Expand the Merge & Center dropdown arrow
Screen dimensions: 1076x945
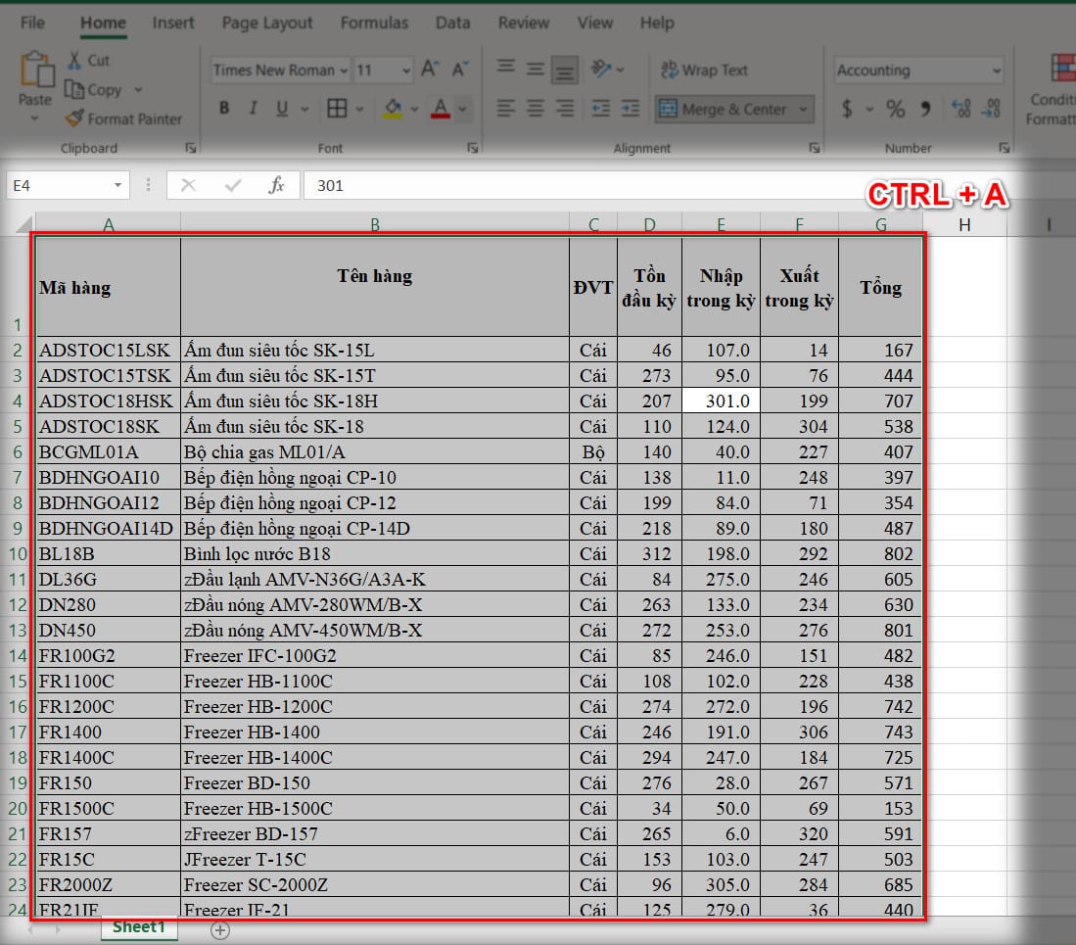pos(803,109)
